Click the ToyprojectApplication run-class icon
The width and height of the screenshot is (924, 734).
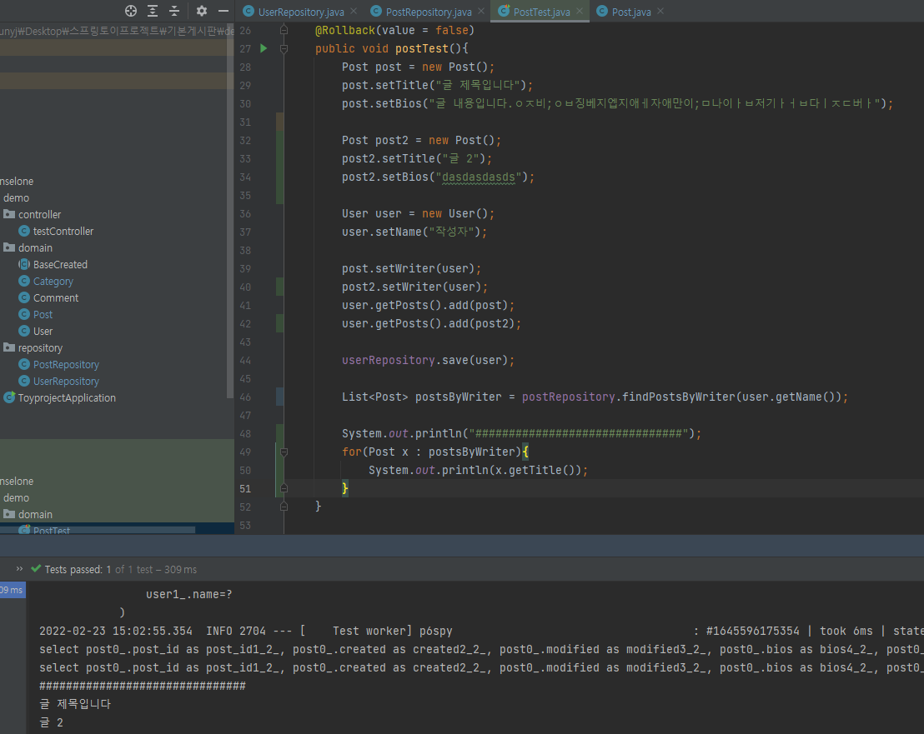pyautogui.click(x=9, y=398)
